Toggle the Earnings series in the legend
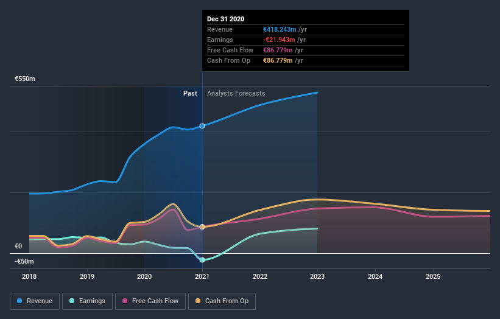 coord(87,301)
